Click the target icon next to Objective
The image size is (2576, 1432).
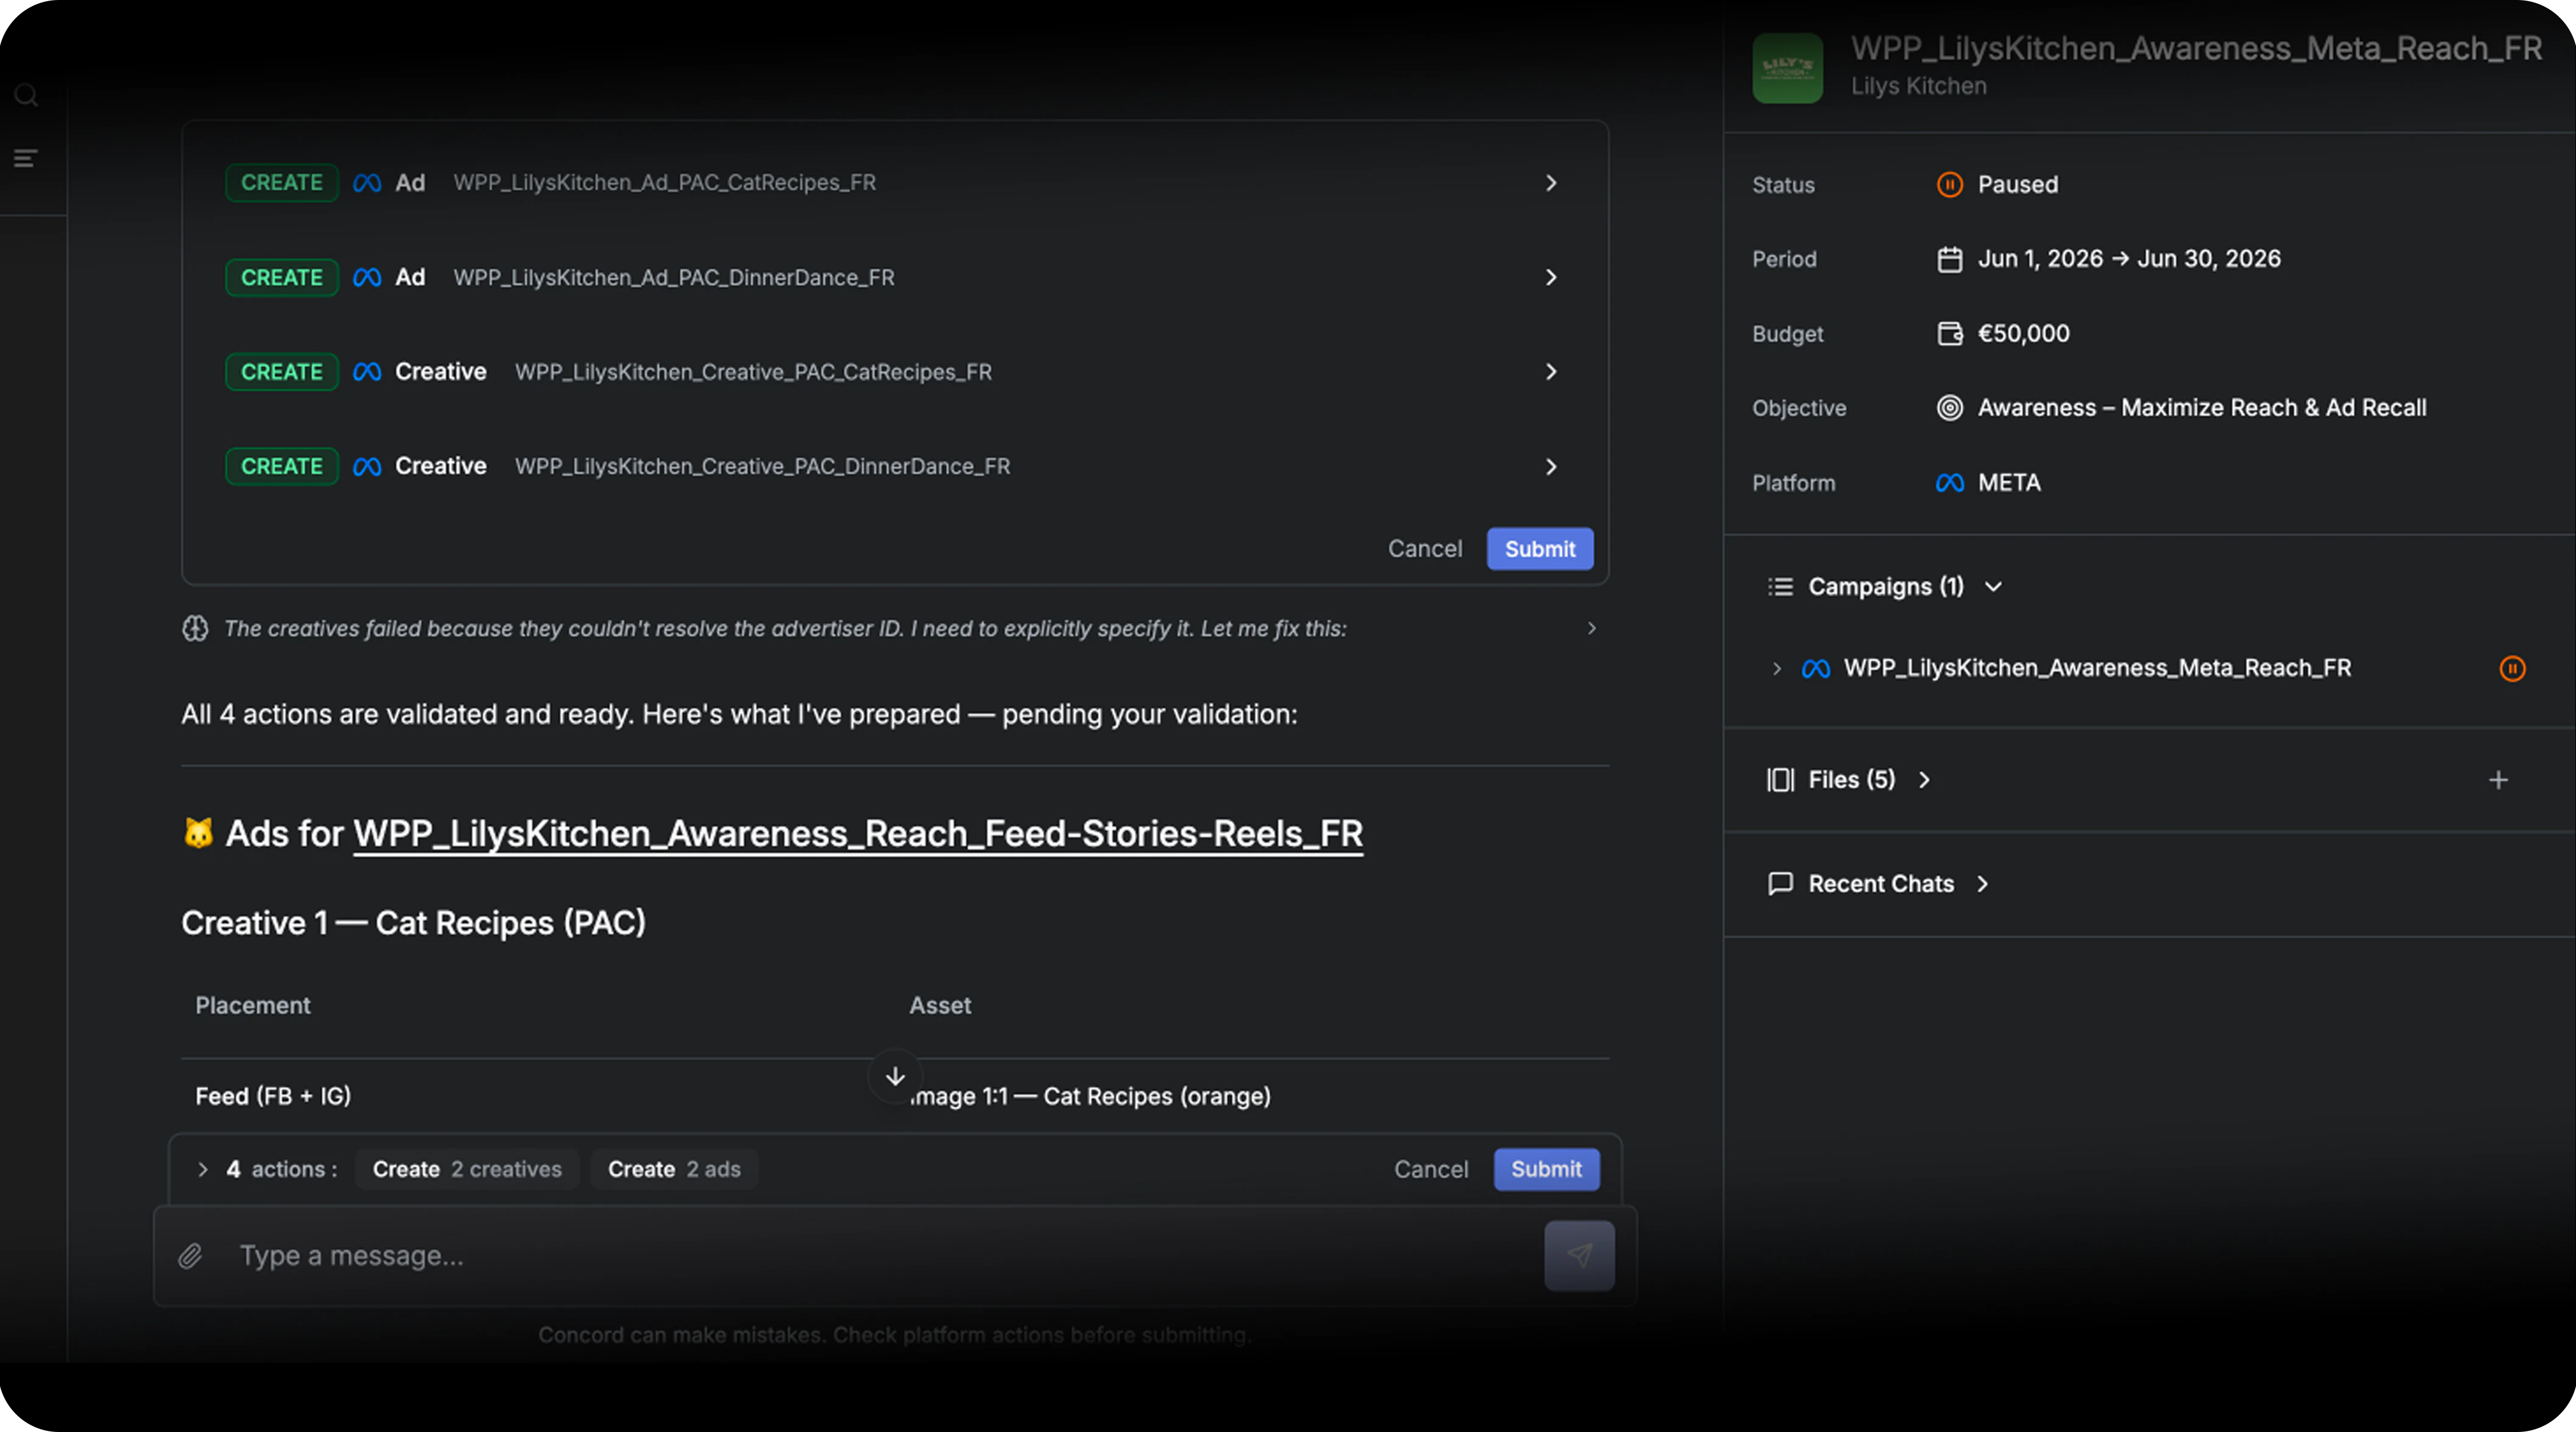[1950, 408]
